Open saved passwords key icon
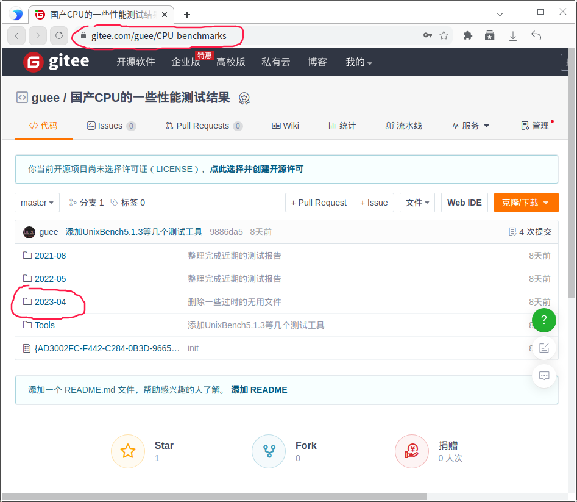Image resolution: width=577 pixels, height=502 pixels. point(427,35)
